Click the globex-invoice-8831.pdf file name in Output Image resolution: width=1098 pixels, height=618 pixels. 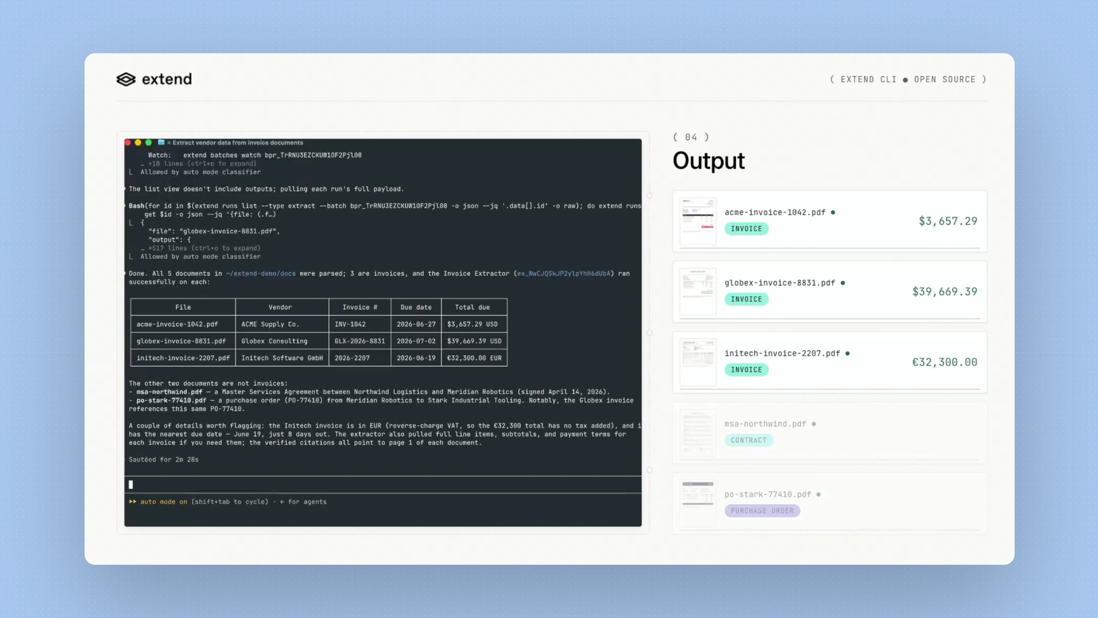780,283
